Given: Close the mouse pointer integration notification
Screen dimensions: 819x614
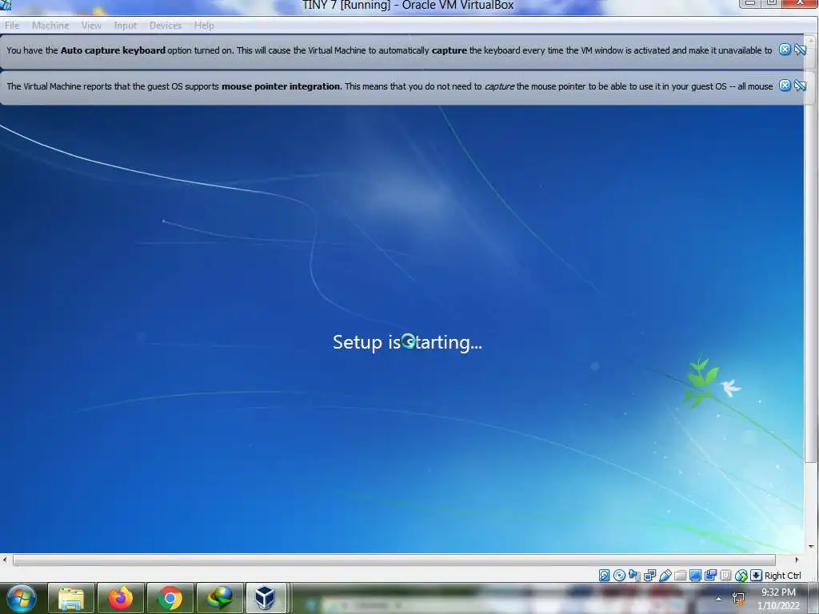Looking at the screenshot, I should pyautogui.click(x=785, y=85).
